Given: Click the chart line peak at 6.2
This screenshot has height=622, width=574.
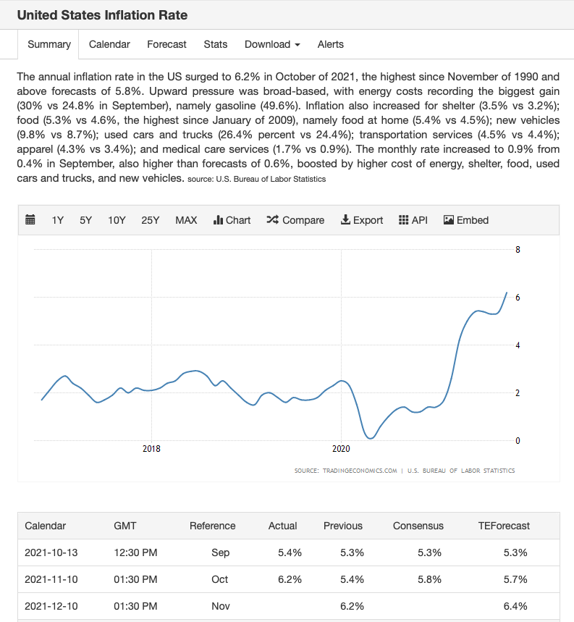Looking at the screenshot, I should click(506, 293).
